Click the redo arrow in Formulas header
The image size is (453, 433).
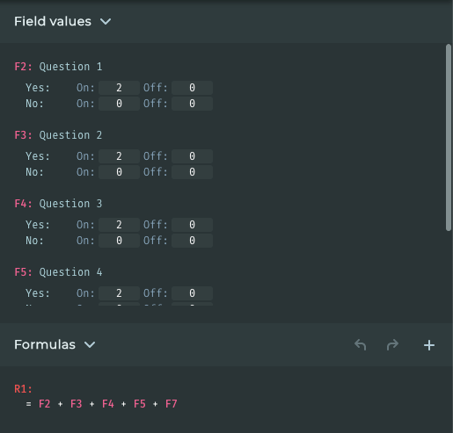point(392,345)
